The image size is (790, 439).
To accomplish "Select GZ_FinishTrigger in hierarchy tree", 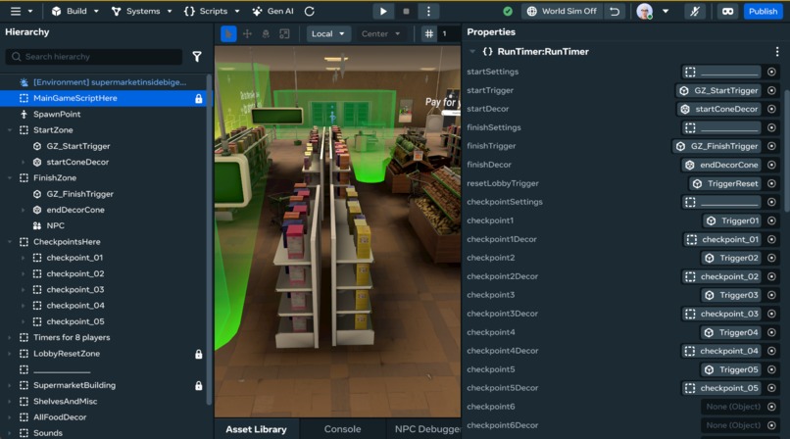I will tap(79, 194).
